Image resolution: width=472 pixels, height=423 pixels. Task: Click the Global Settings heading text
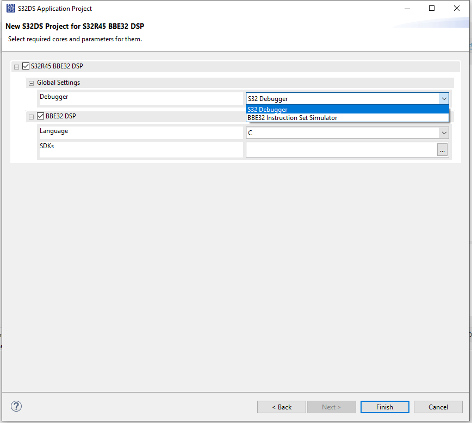coord(58,83)
